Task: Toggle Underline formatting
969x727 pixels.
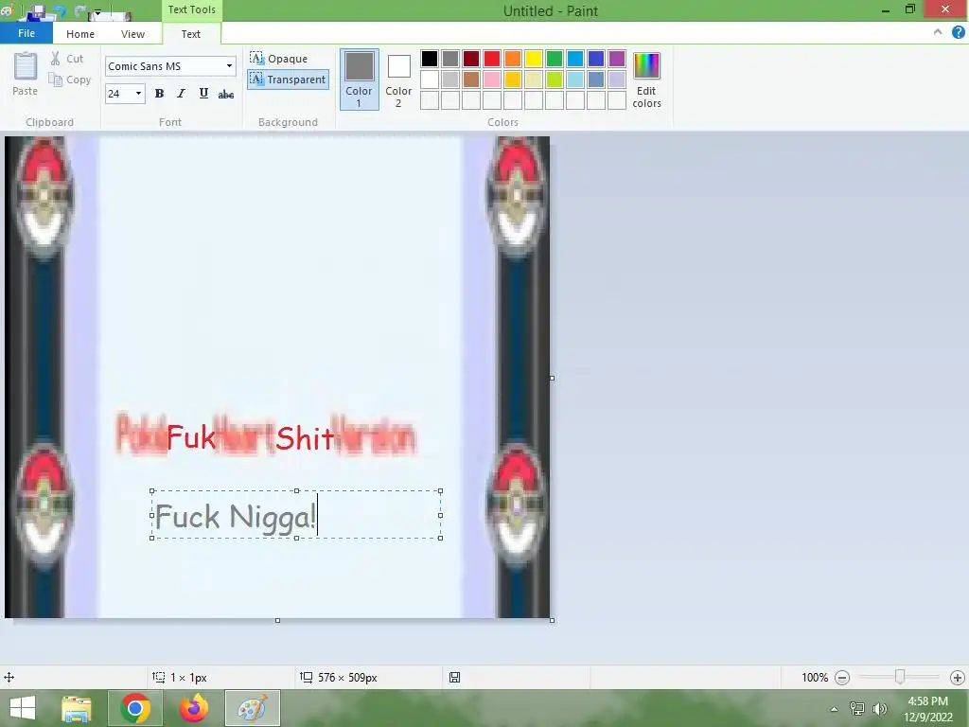Action: click(203, 94)
